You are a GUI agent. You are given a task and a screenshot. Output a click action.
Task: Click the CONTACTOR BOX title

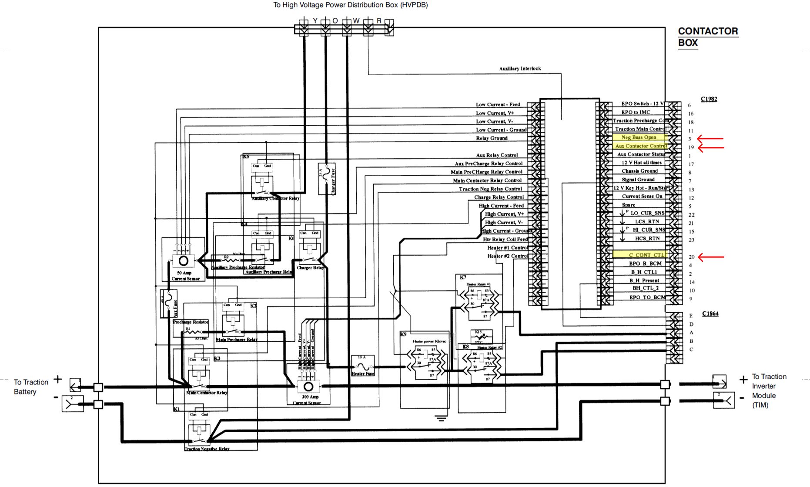click(707, 37)
